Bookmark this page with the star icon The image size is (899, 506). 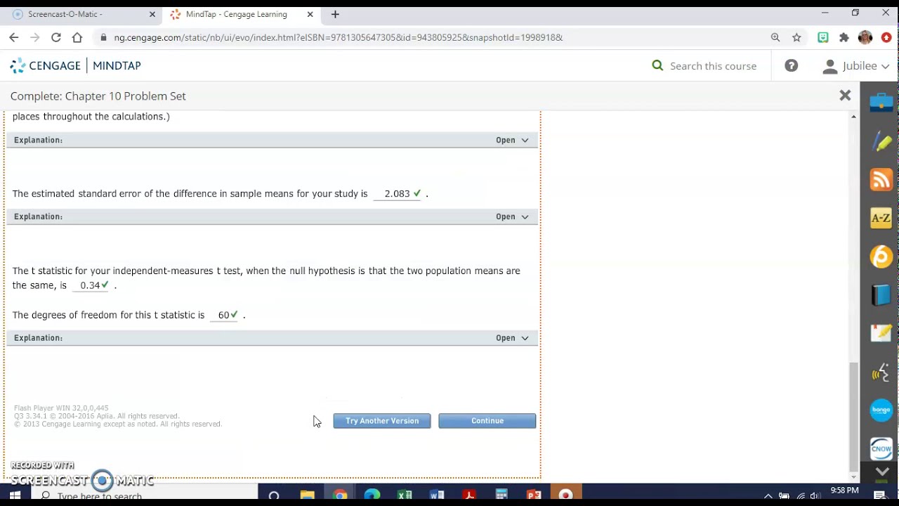[796, 37]
